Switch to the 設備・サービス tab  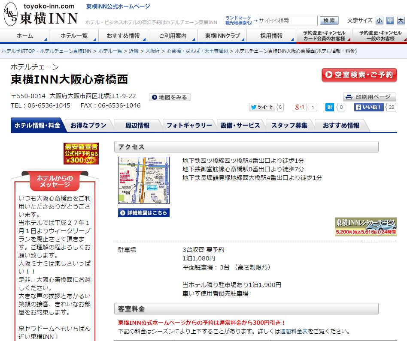click(x=240, y=126)
